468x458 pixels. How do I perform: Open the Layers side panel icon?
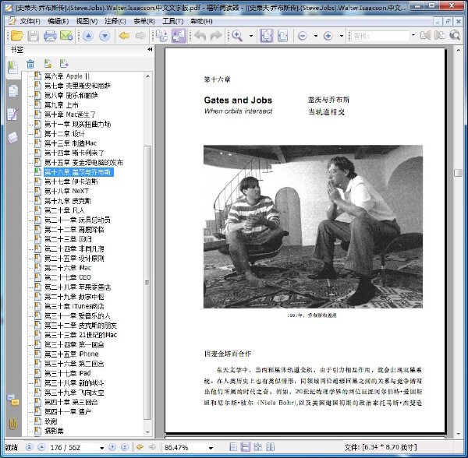12,137
